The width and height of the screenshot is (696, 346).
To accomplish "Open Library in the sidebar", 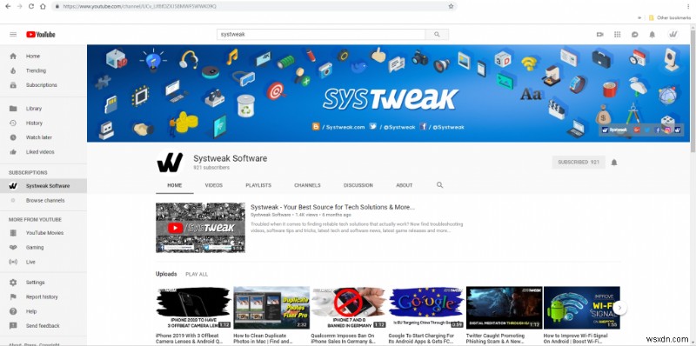I will tap(43, 109).
